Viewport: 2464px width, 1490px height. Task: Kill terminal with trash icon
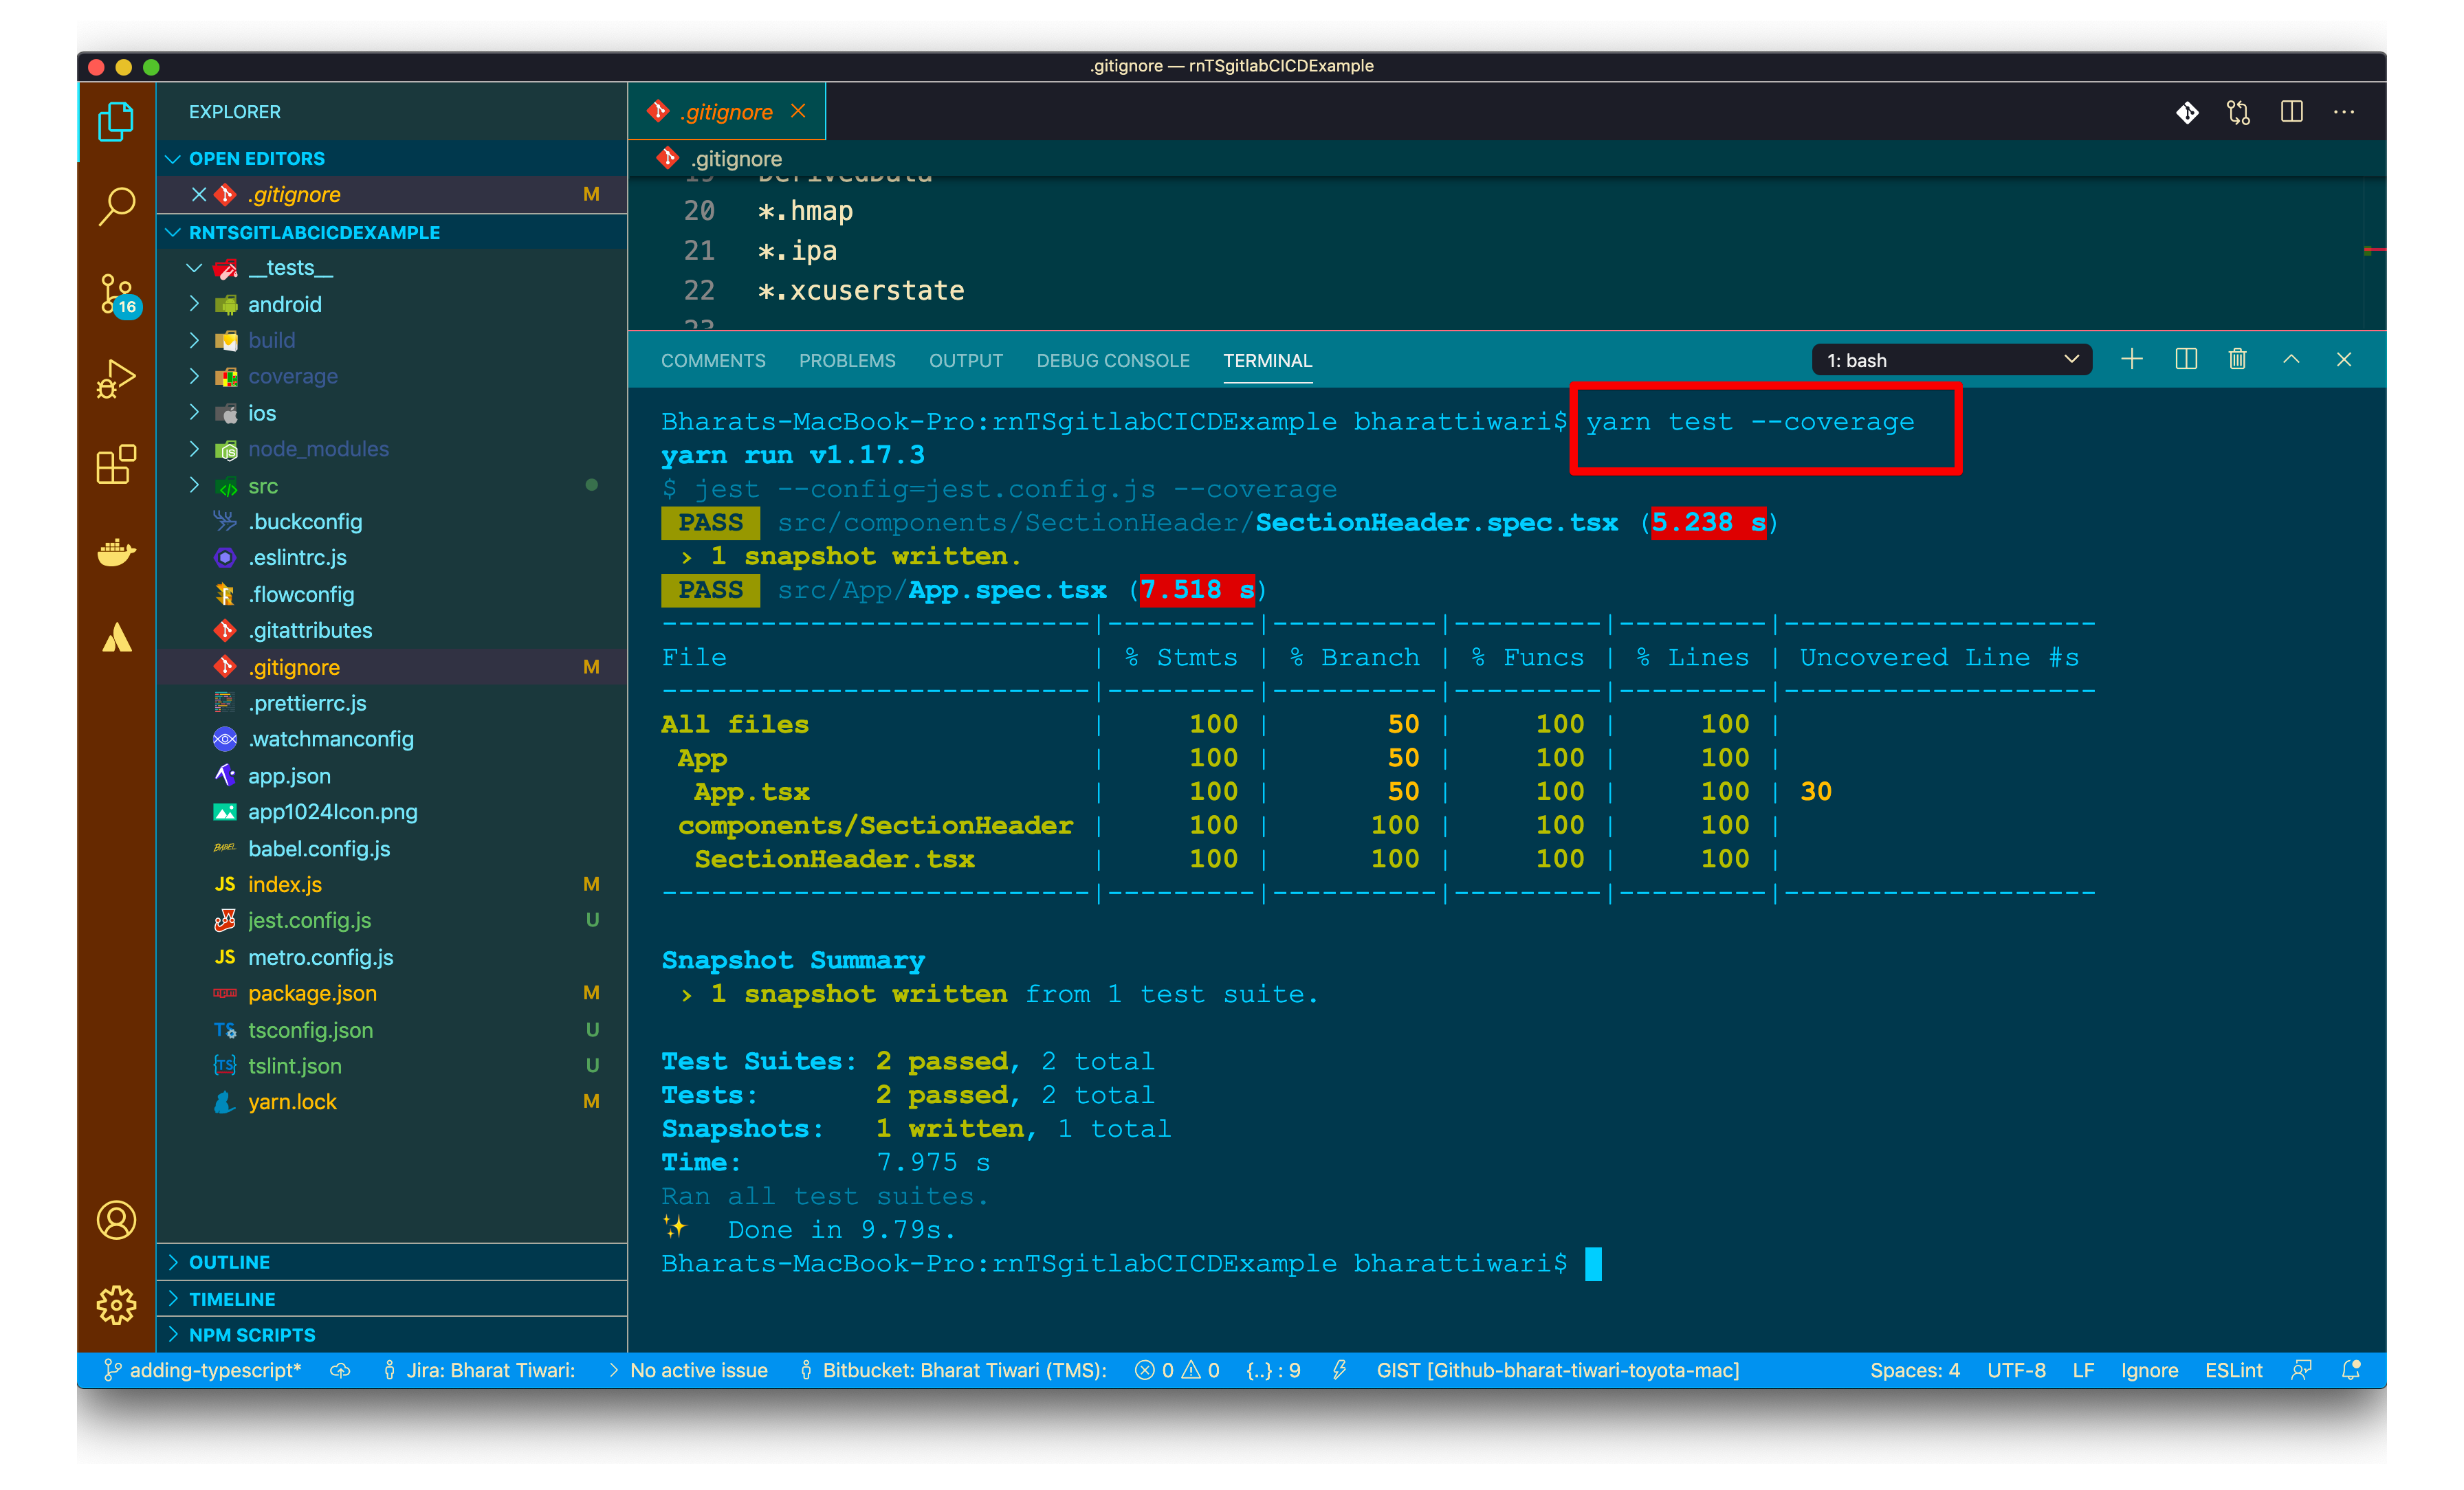[x=2238, y=359]
